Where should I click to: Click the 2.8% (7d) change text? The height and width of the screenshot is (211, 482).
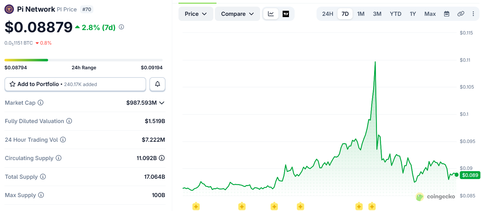98,28
